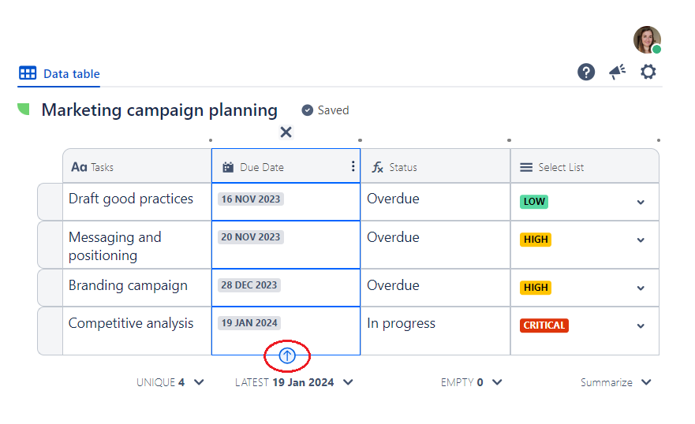The width and height of the screenshot is (695, 424).
Task: Click the calendar icon in Due Date header
Action: click(x=229, y=167)
